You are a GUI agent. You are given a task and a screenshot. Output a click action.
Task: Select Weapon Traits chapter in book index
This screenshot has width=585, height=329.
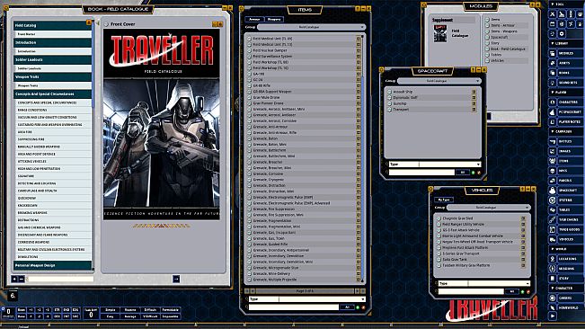pyautogui.click(x=53, y=76)
